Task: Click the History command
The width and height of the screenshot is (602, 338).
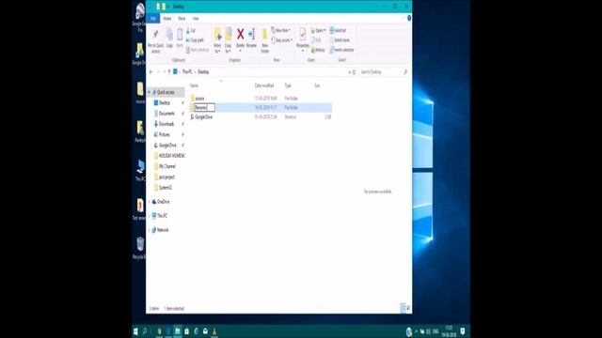Action: tap(318, 50)
